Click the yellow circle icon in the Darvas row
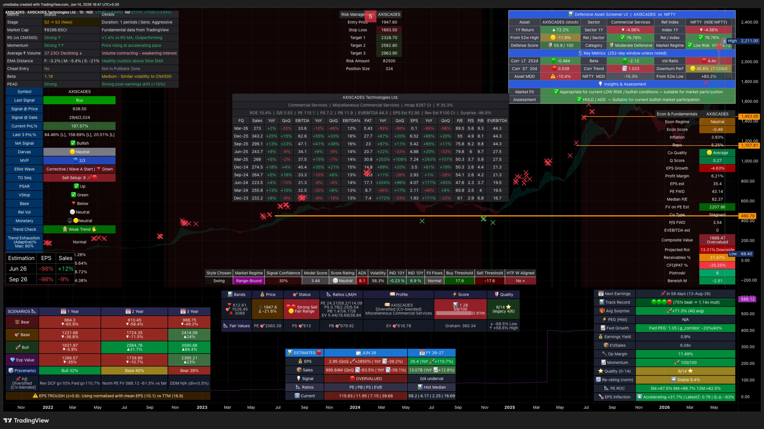Screen dimensions: 764x429 coord(72,152)
